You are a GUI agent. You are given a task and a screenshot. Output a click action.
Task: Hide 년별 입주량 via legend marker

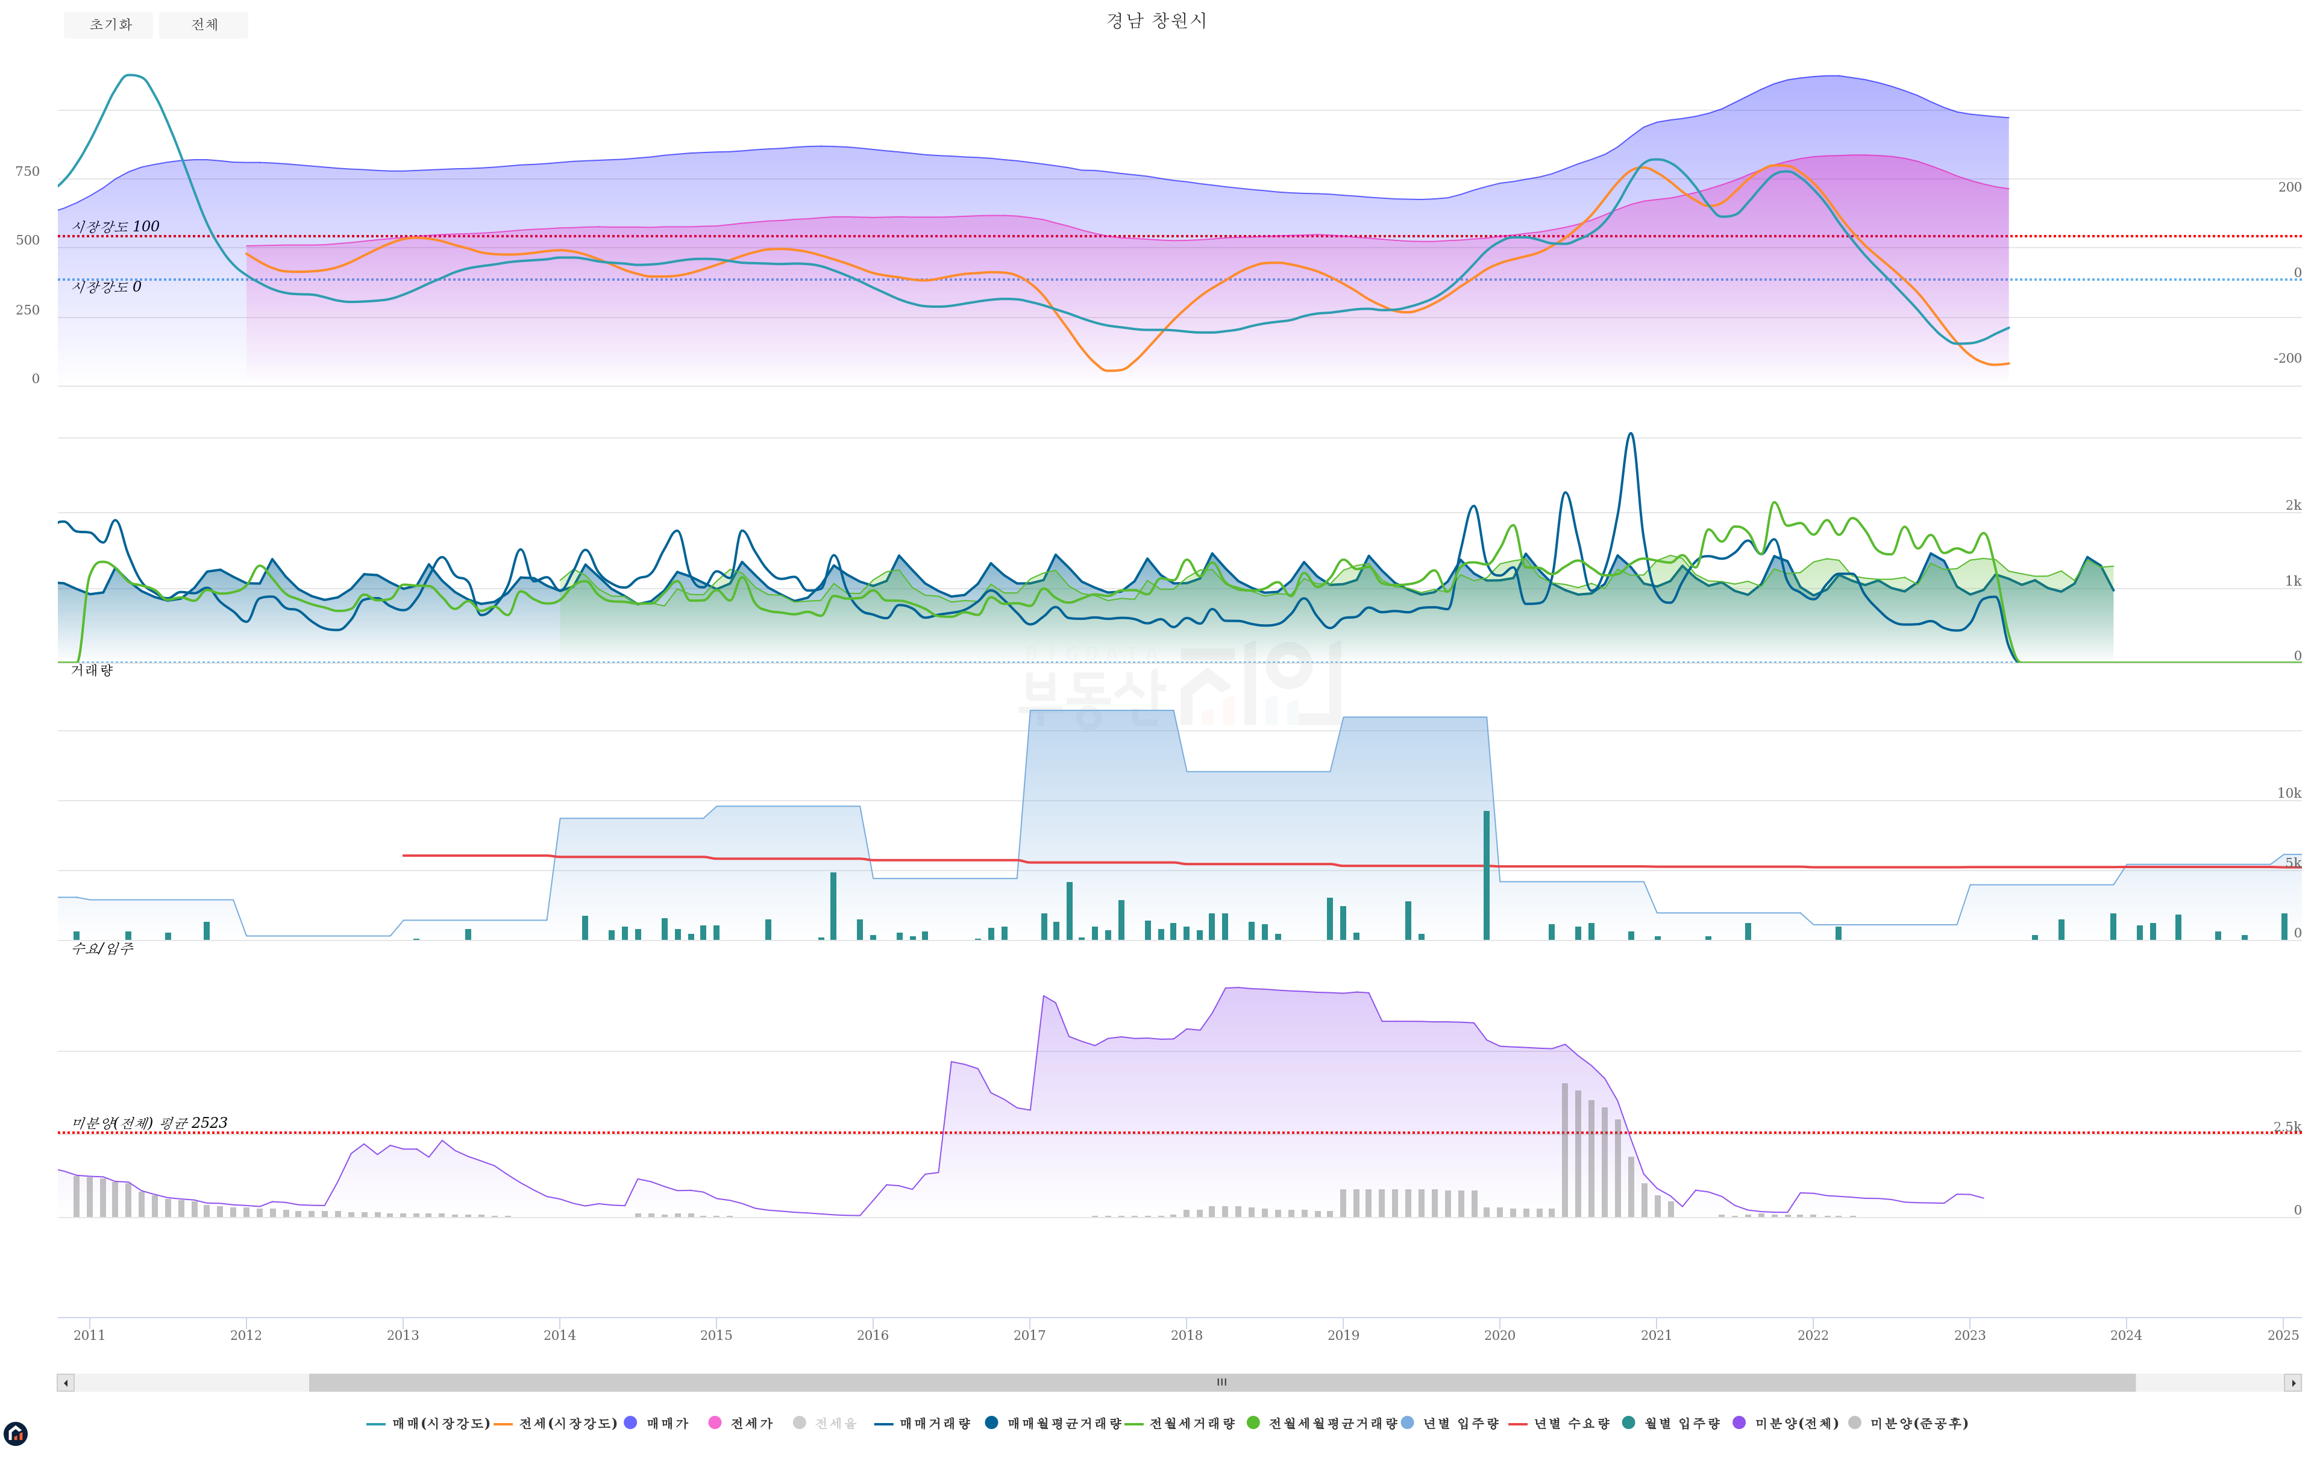[1407, 1422]
